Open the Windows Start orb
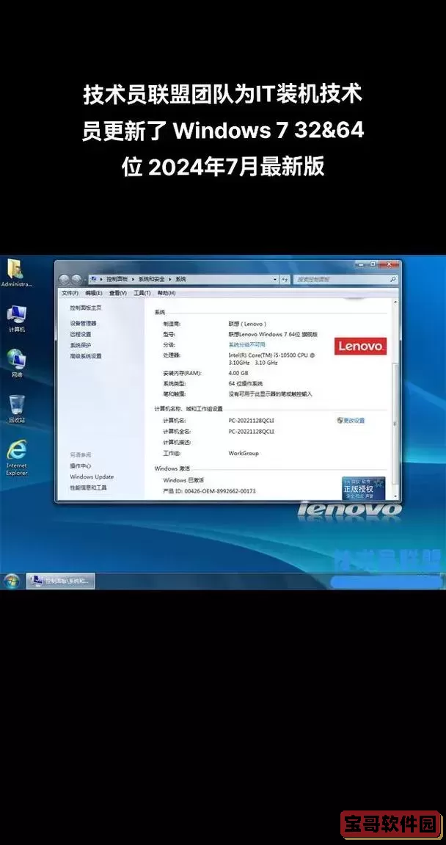 [x=11, y=581]
